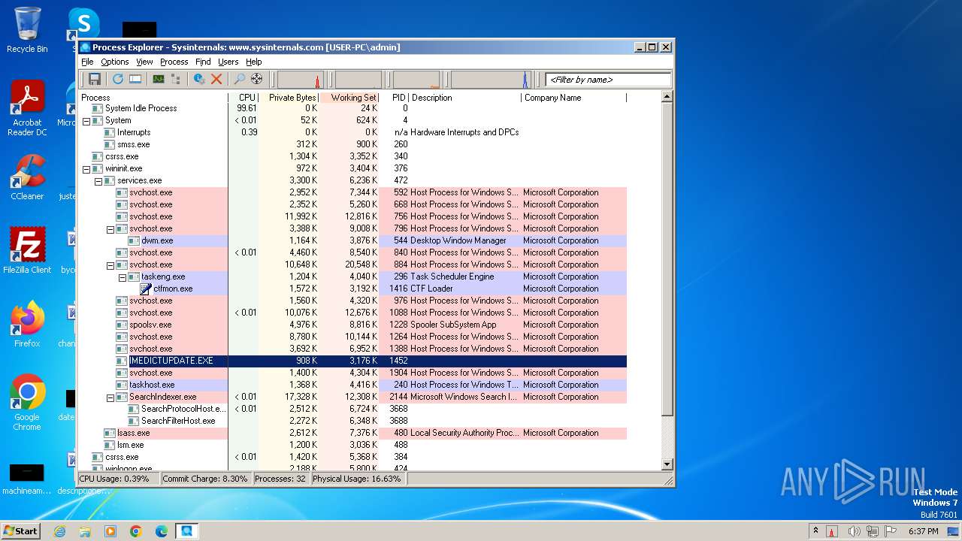Click the CPU usage mini graph

pos(301,80)
